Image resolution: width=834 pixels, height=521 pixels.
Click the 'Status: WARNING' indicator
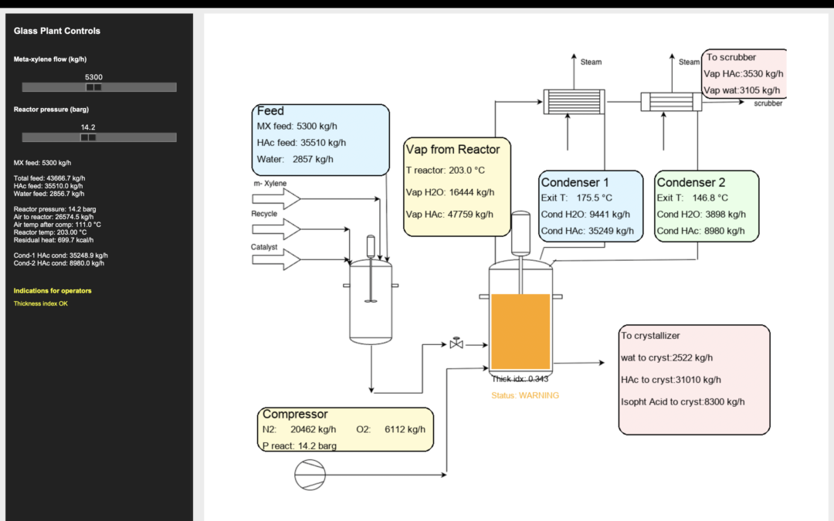pyautogui.click(x=525, y=395)
